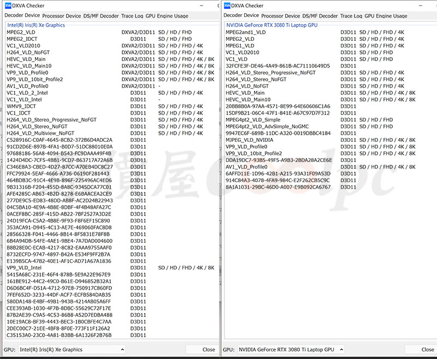Open GPU dropdown showing Intel Iris Xe Graphics
The image size is (437, 359).
72,350
